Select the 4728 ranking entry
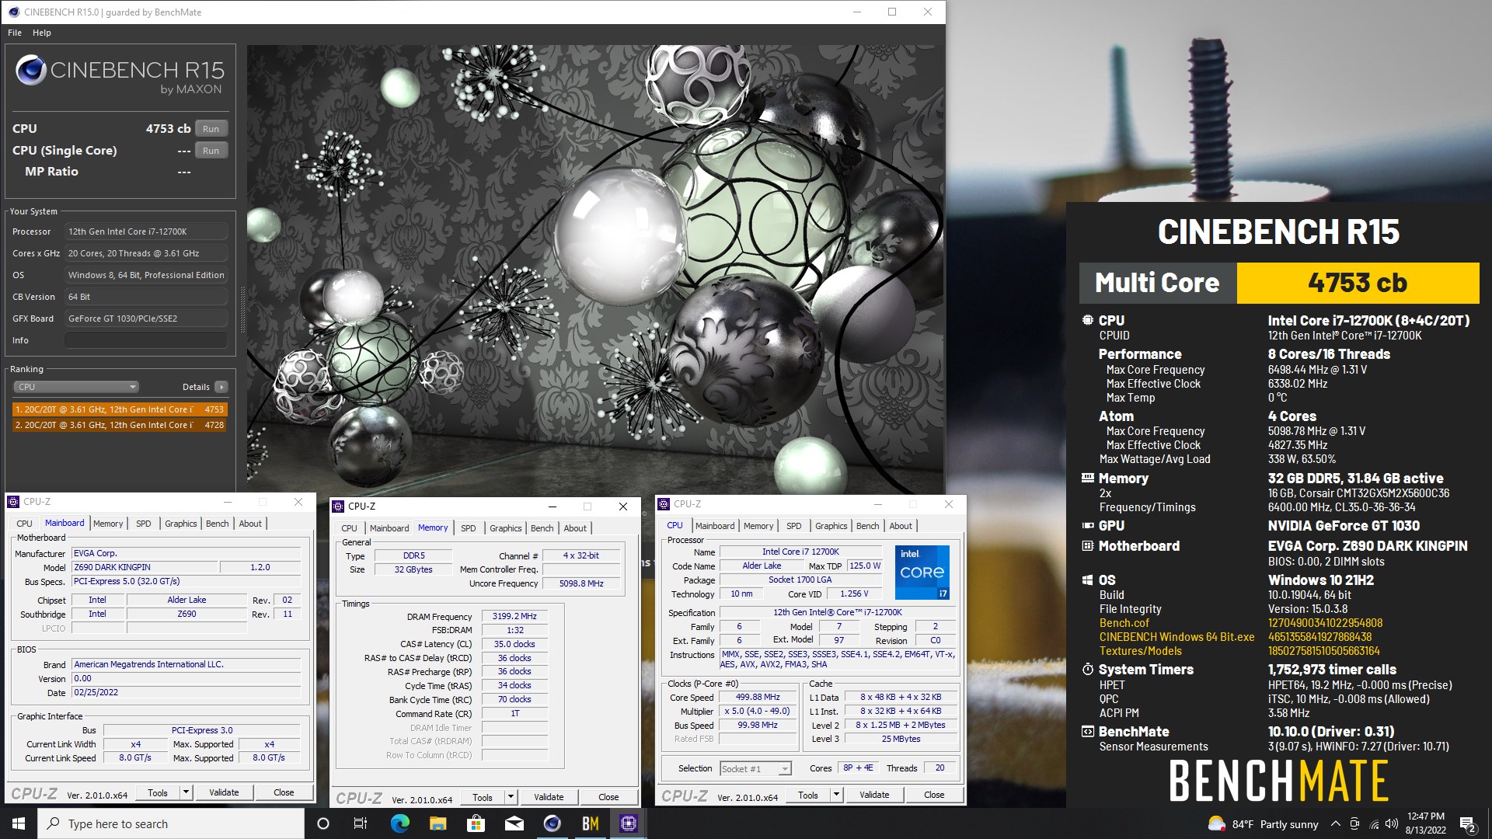Viewport: 1492px width, 839px height. (120, 425)
